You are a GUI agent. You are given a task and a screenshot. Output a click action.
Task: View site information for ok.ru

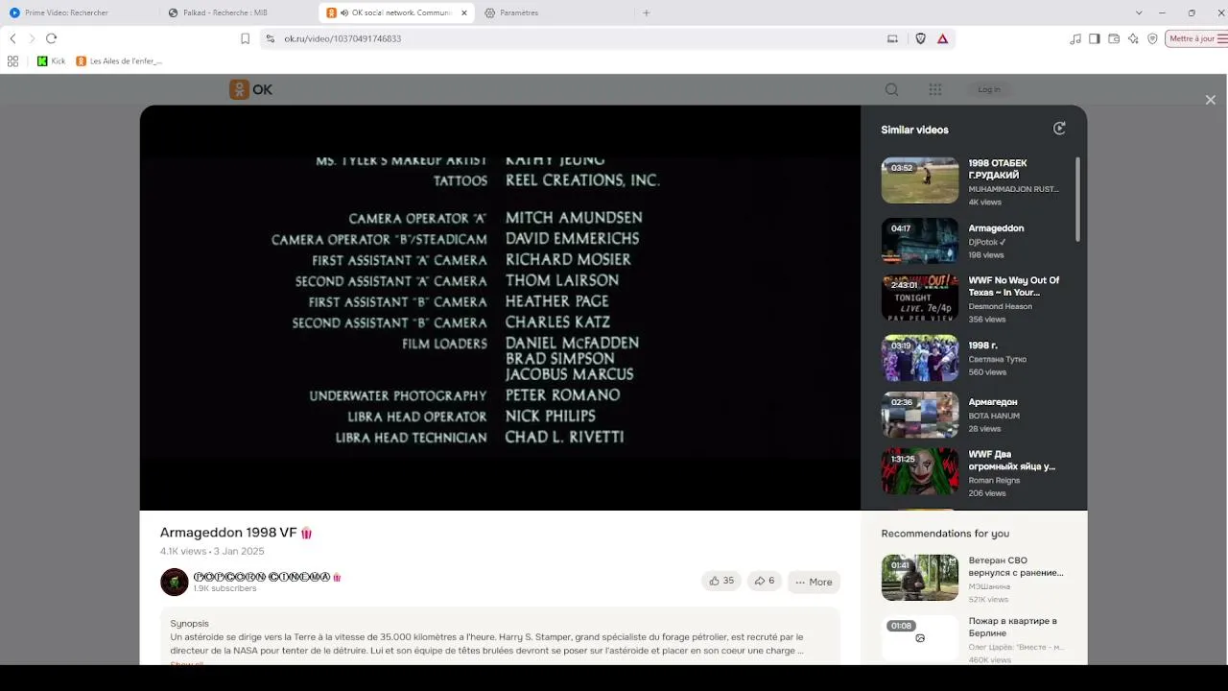click(x=271, y=38)
